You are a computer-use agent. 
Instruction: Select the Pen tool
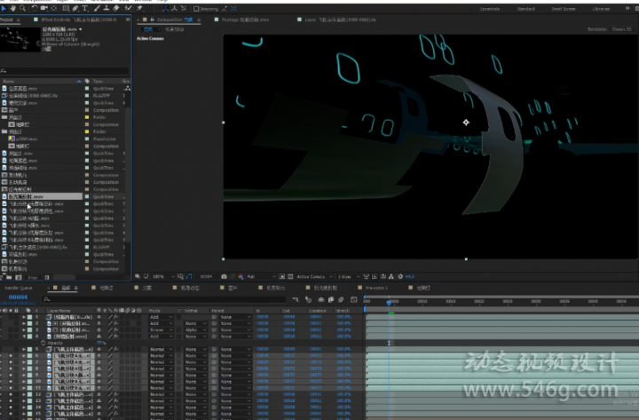pyautogui.click(x=75, y=8)
